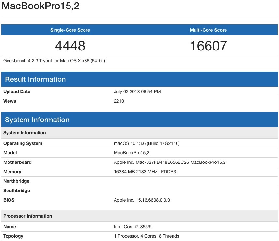Click the Southbridge row label
The height and width of the screenshot is (241, 279).
[x=17, y=191]
